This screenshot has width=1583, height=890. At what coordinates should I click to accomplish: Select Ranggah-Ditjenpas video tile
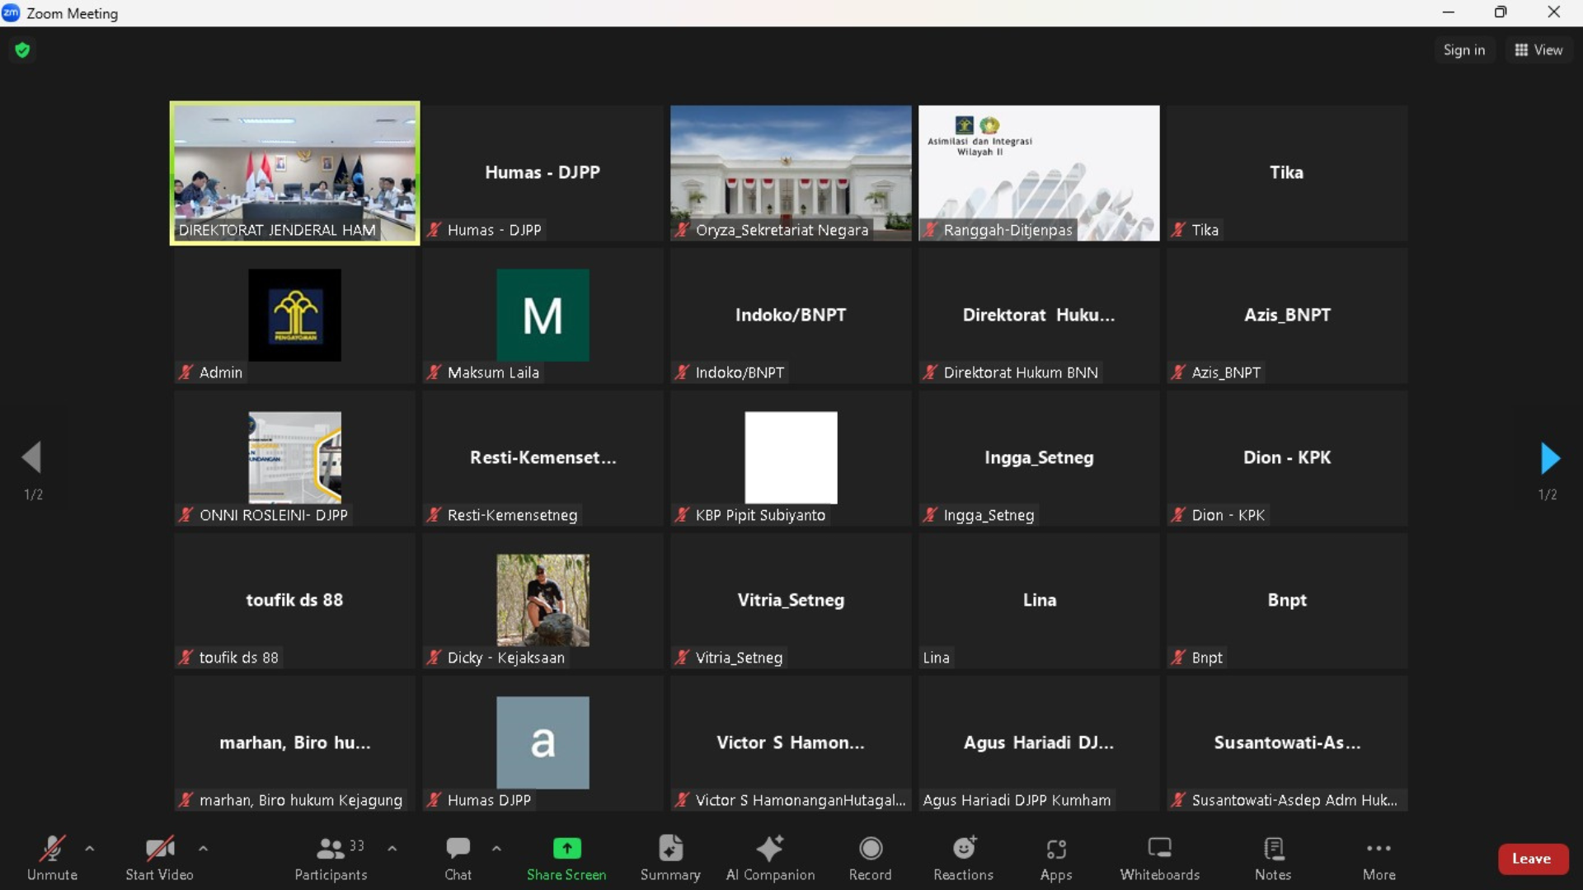tap(1039, 173)
